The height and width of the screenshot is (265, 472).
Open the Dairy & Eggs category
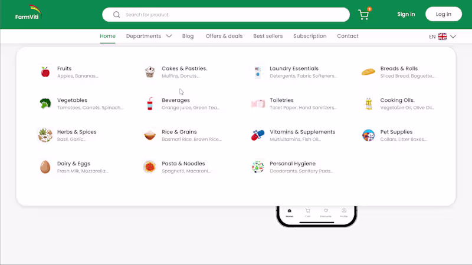(x=74, y=164)
